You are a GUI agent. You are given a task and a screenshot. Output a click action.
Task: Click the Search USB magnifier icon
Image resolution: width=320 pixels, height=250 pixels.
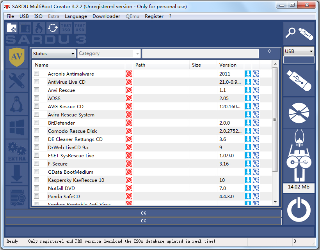click(x=299, y=33)
